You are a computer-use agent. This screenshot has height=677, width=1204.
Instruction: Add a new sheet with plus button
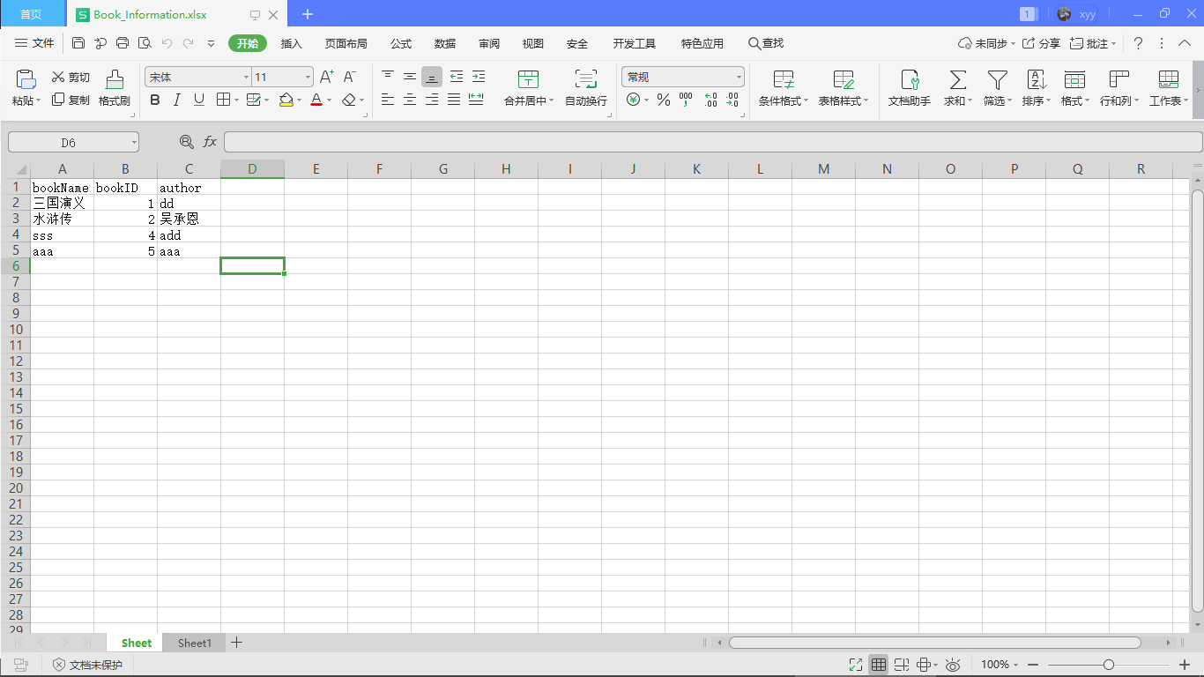[236, 643]
